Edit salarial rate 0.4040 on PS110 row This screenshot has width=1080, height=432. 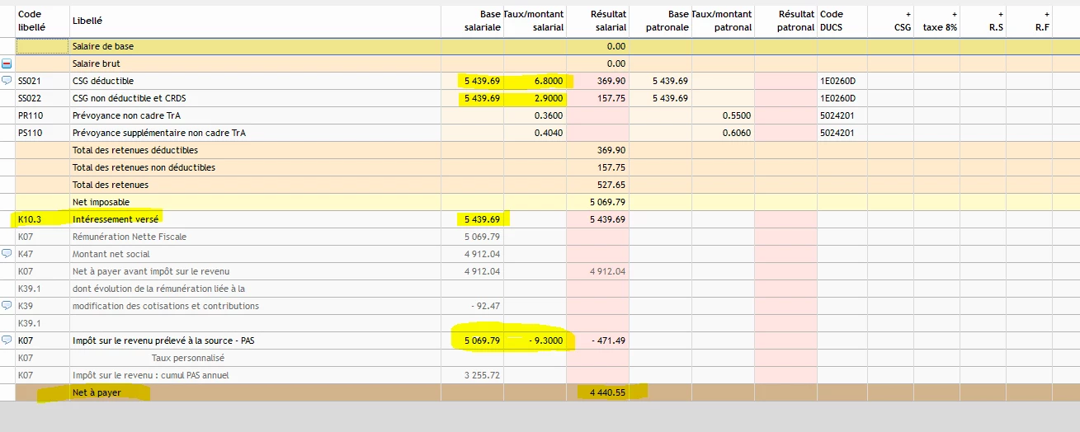pyautogui.click(x=549, y=133)
